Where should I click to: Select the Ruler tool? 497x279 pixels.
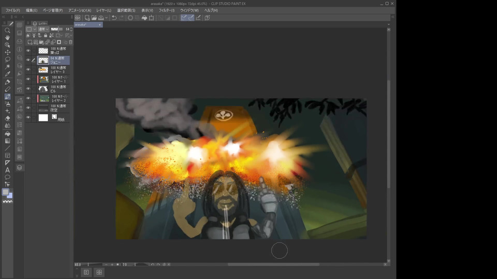[7, 163]
